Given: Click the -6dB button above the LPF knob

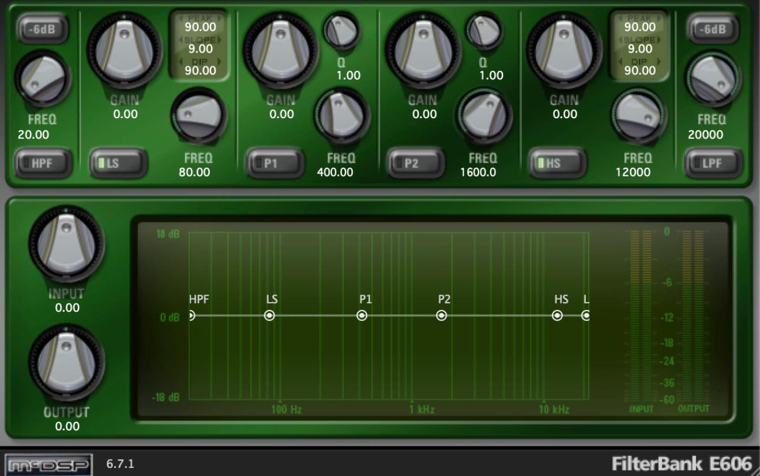Looking at the screenshot, I should [x=713, y=29].
